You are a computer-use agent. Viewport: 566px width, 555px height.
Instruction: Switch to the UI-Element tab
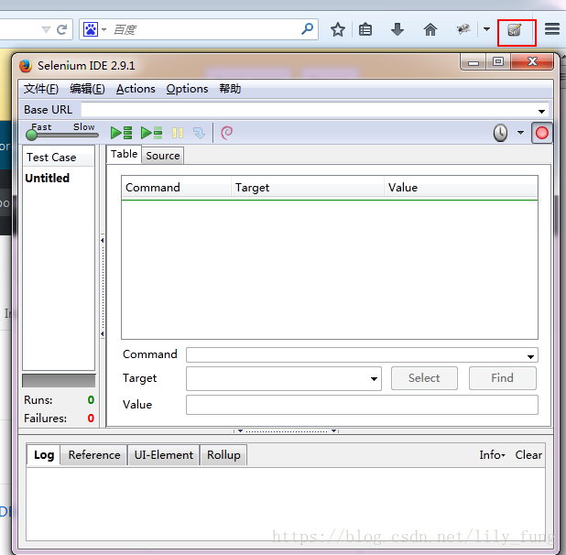[x=164, y=455]
